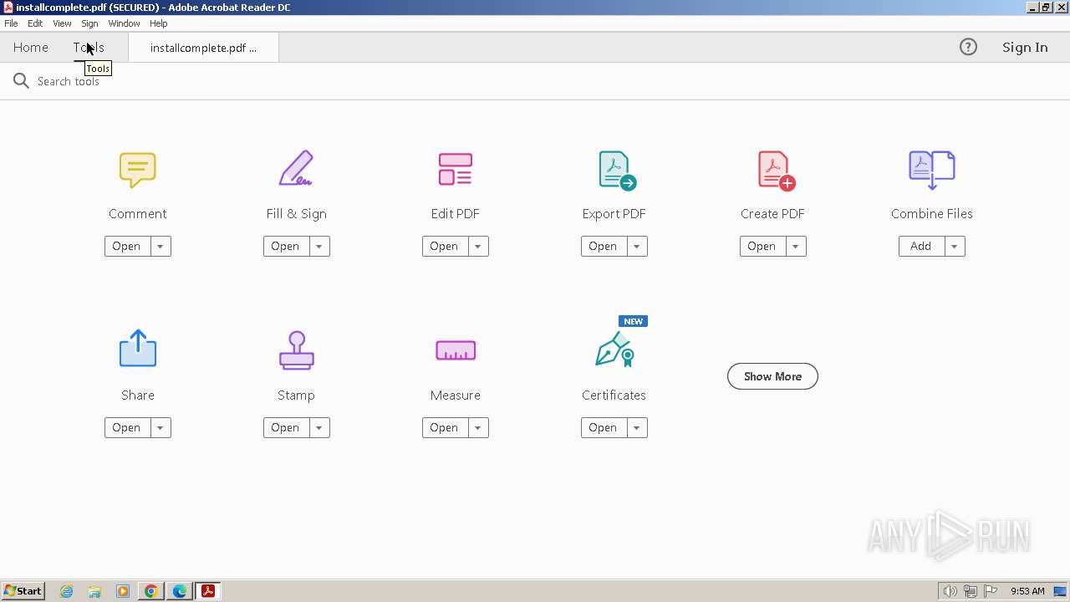The image size is (1070, 602).
Task: Switch to Acrobat Reader taskbar icon
Action: (207, 591)
